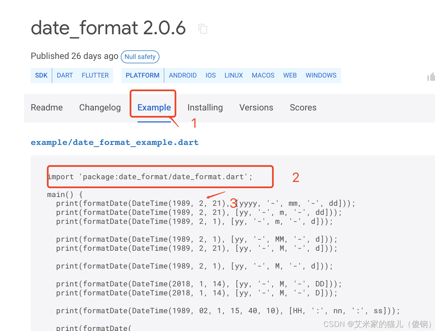This screenshot has width=435, height=331.
Task: Click the DART SDK tag
Action: 65,75
